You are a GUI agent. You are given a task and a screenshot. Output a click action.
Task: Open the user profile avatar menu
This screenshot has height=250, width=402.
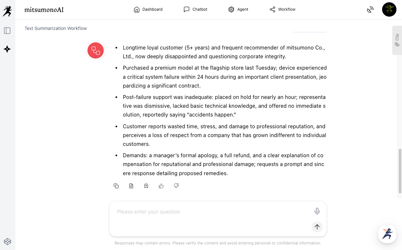(x=389, y=9)
